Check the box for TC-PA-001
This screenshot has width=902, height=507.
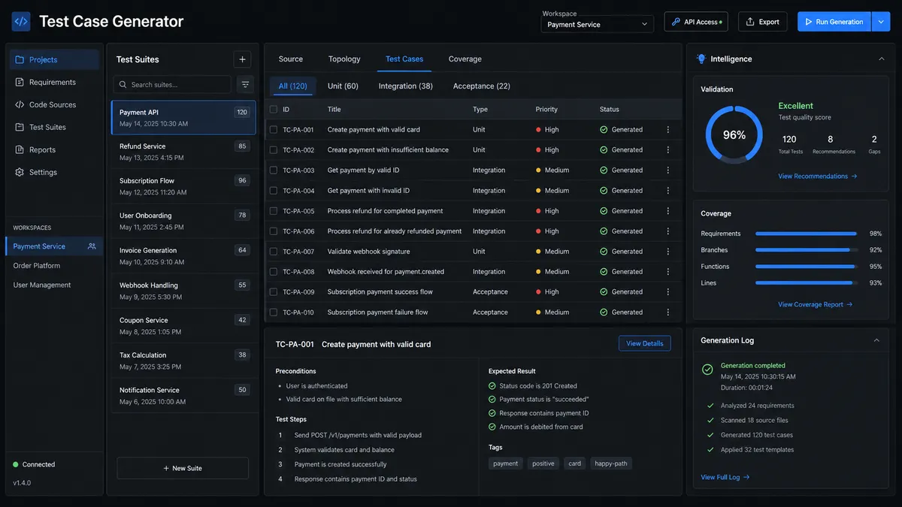click(x=274, y=130)
